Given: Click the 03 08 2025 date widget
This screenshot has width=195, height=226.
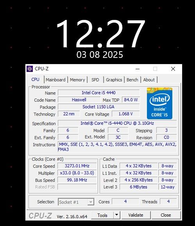Looking at the screenshot, I should (x=100, y=55).
